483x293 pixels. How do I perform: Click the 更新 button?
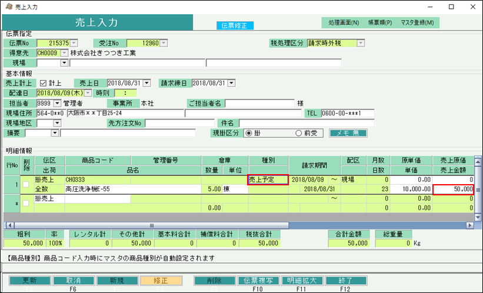[x=30, y=281]
